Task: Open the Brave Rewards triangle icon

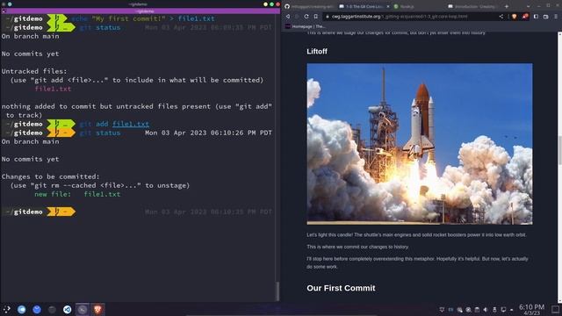Action: click(x=525, y=17)
